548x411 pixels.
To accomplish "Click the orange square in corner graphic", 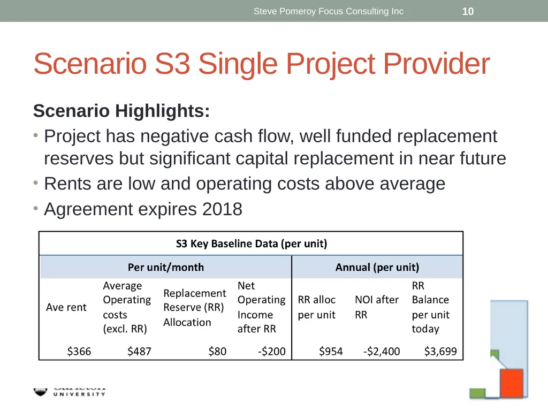I will (511, 383).
